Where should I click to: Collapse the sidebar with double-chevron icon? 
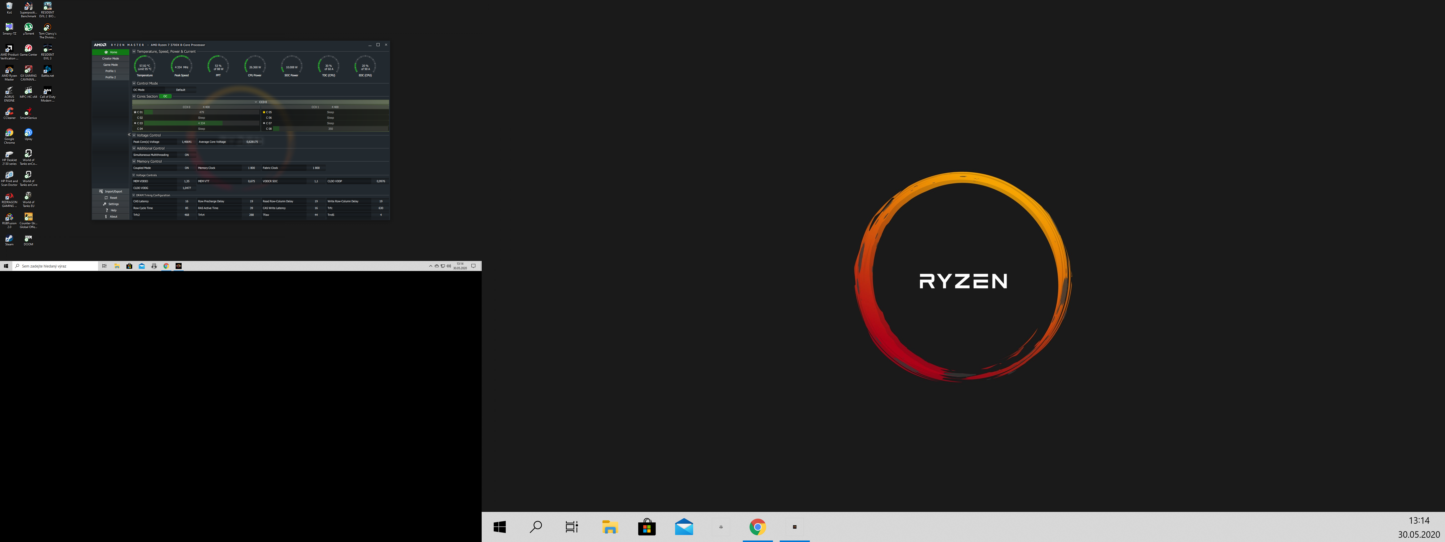pos(129,135)
